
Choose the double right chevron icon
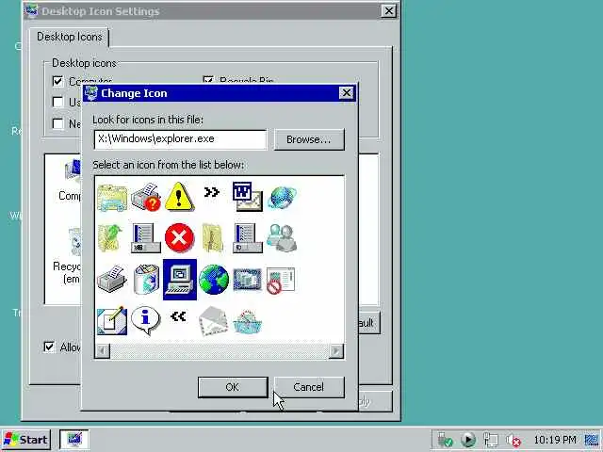211,192
